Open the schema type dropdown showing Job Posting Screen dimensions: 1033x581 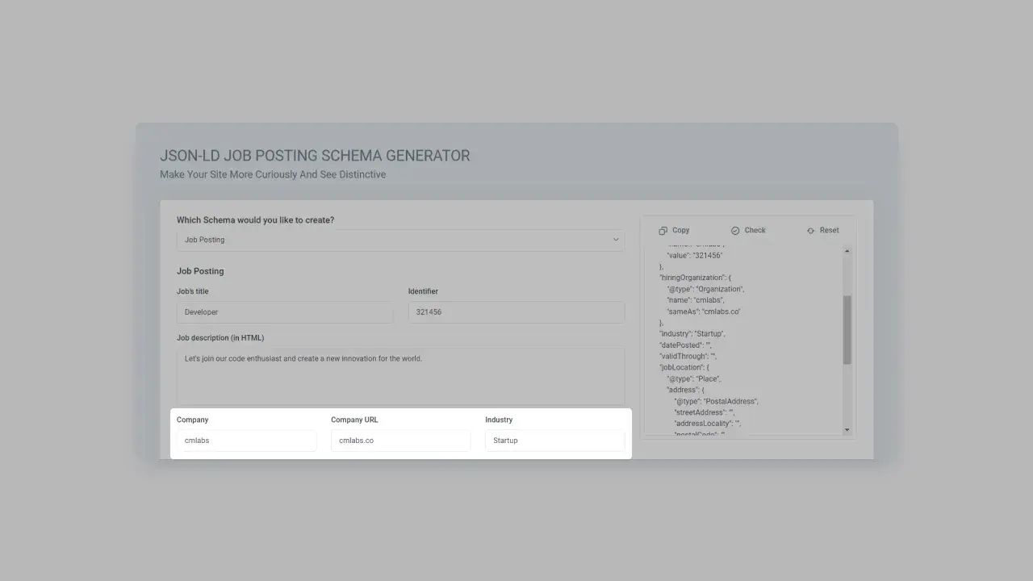coord(400,240)
